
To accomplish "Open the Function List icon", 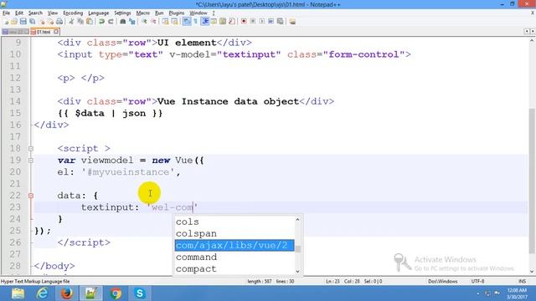I will [233, 22].
